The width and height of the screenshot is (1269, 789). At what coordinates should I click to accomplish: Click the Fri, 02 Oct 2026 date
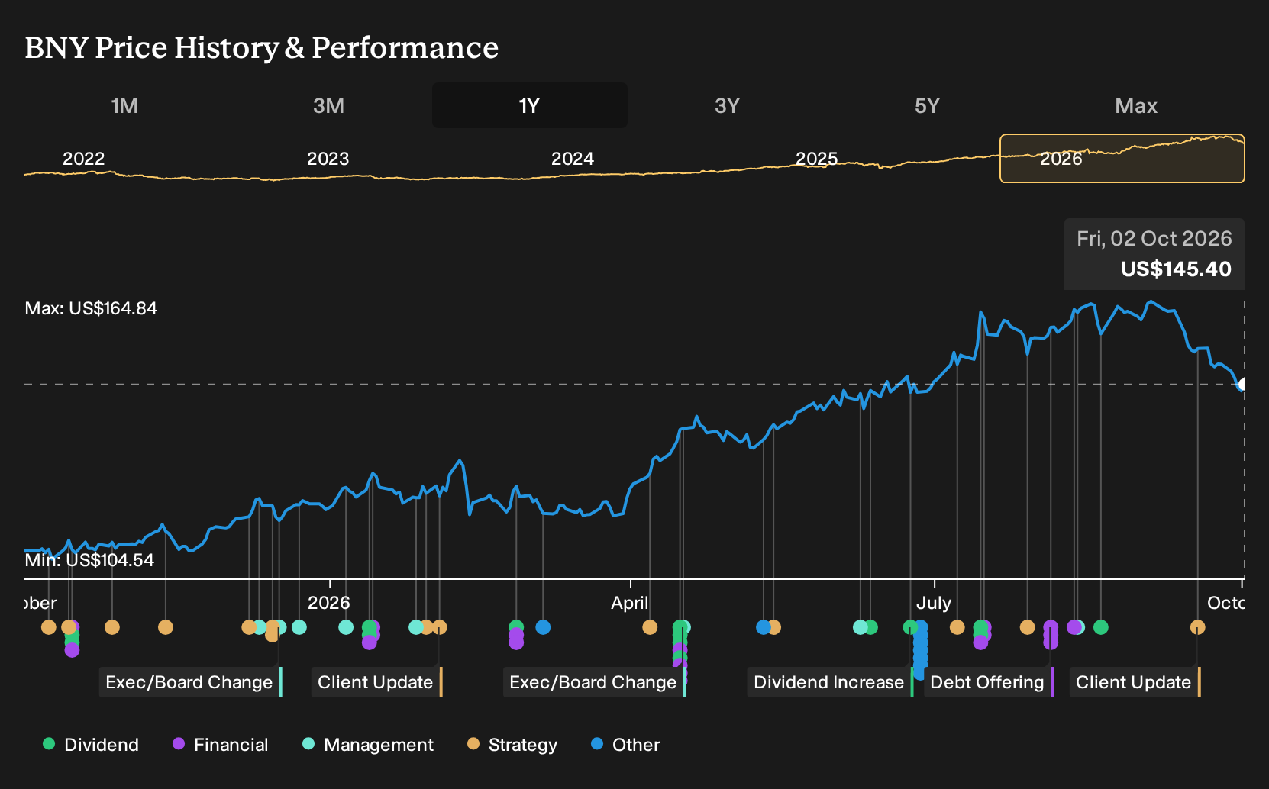point(1154,239)
